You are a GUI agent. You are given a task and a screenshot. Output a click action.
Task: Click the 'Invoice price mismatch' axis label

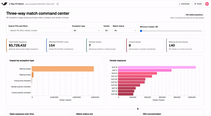click(x=22, y=81)
